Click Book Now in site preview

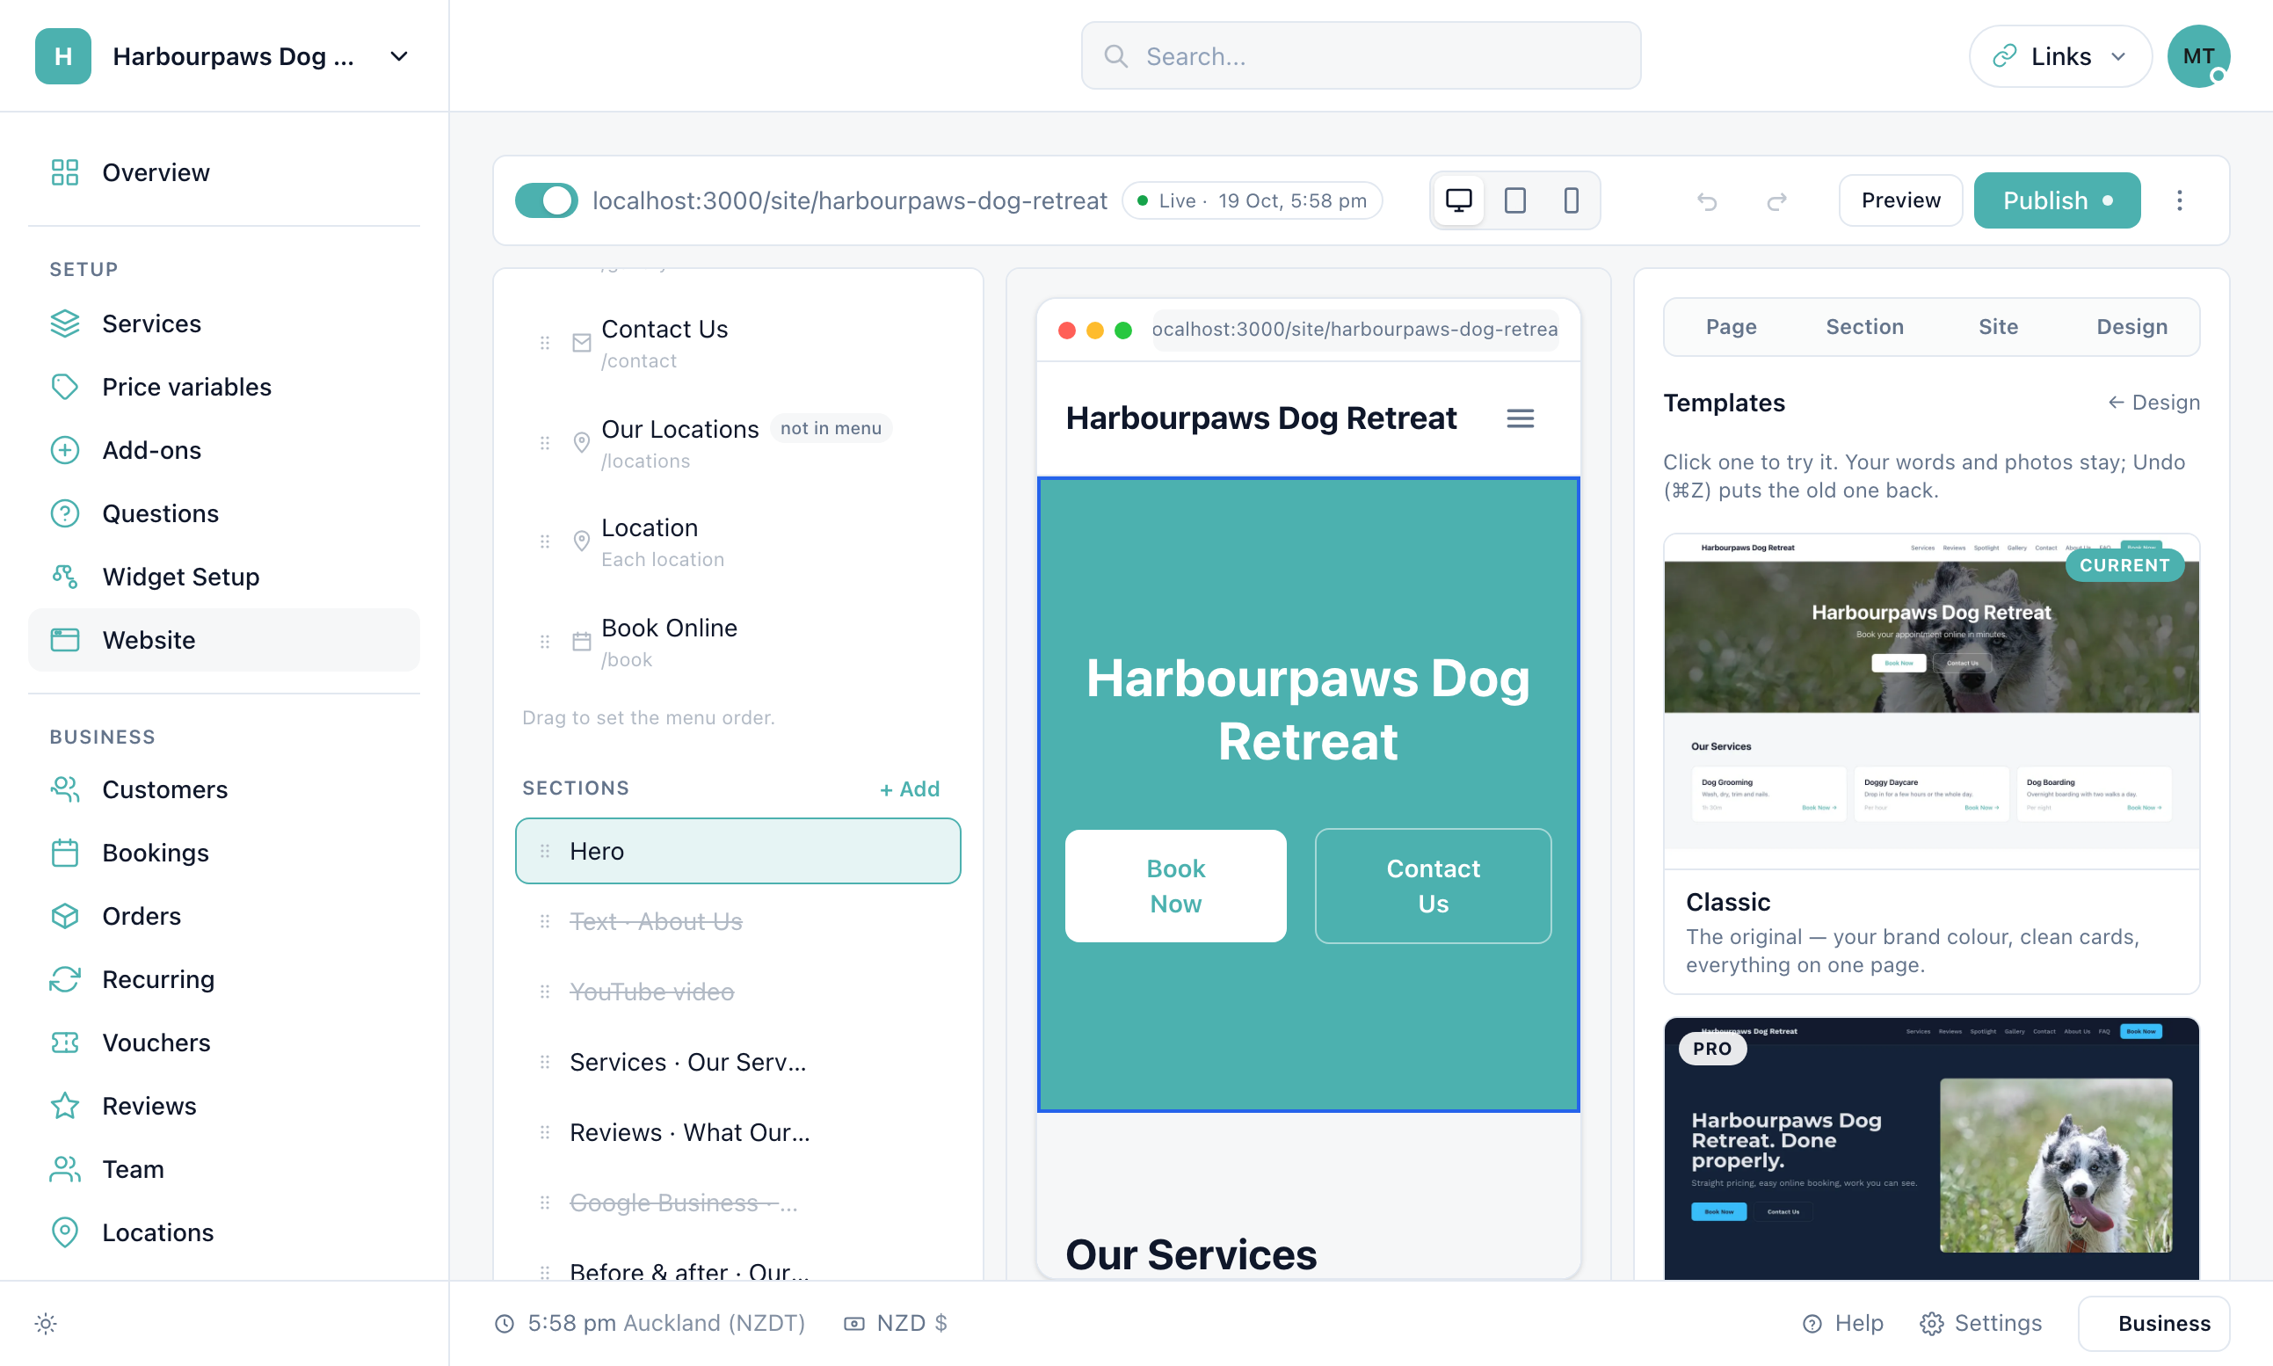[1175, 885]
